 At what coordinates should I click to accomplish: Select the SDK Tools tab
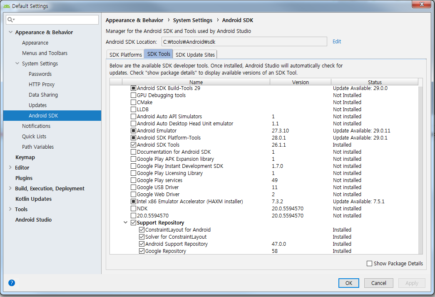click(x=159, y=54)
